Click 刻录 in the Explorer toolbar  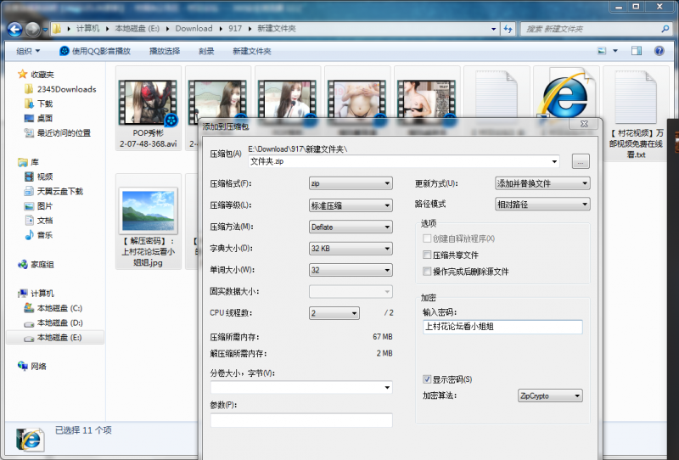pyautogui.click(x=206, y=51)
